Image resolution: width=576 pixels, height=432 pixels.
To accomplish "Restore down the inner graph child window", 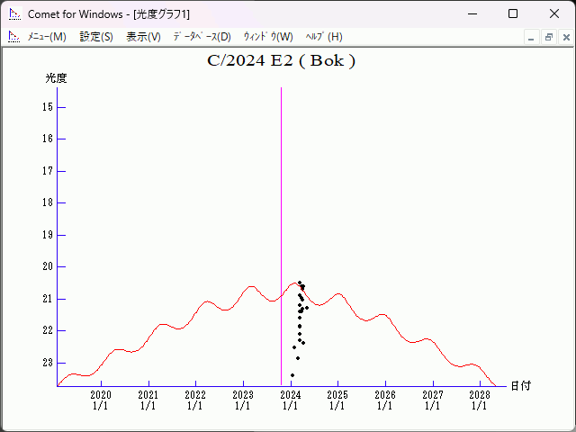I will [548, 37].
